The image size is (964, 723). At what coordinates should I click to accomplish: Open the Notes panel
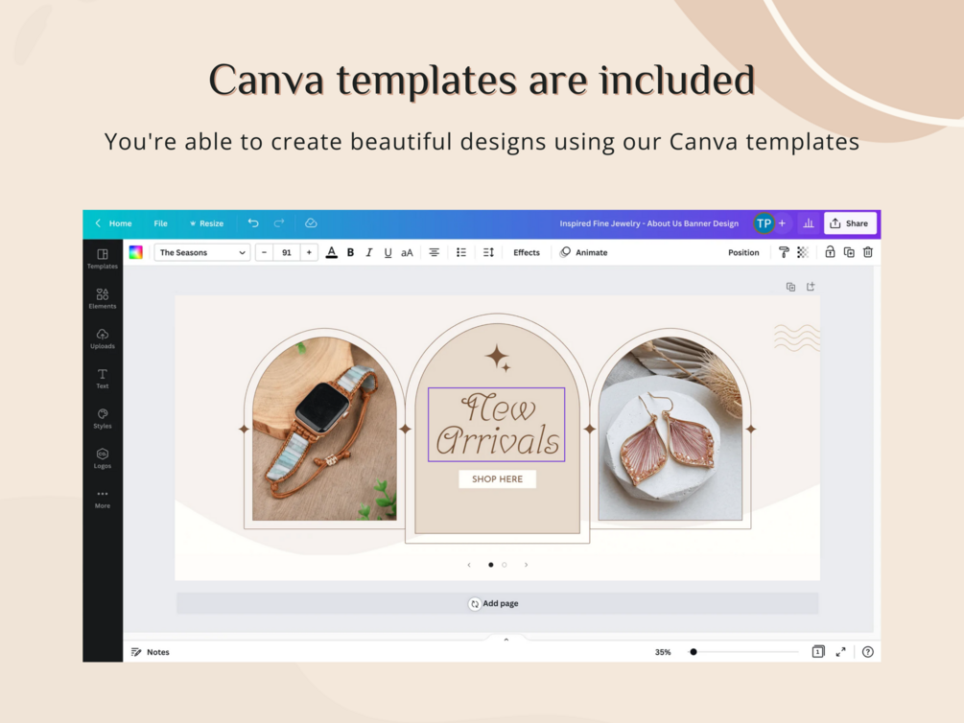pos(150,652)
